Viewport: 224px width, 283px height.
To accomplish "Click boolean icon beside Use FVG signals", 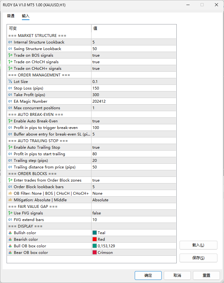I will point(10,213).
